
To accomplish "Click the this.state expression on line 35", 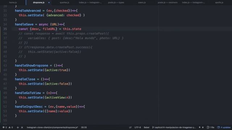I will (72, 29).
